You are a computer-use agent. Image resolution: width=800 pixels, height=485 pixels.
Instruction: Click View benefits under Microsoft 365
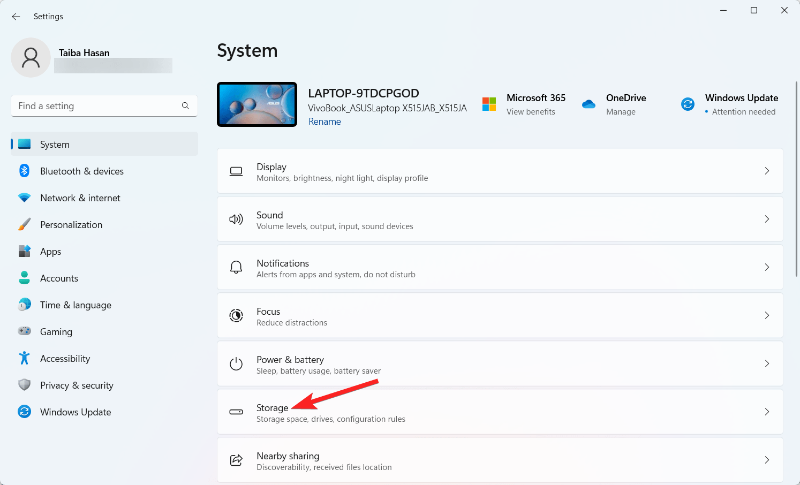pyautogui.click(x=531, y=112)
